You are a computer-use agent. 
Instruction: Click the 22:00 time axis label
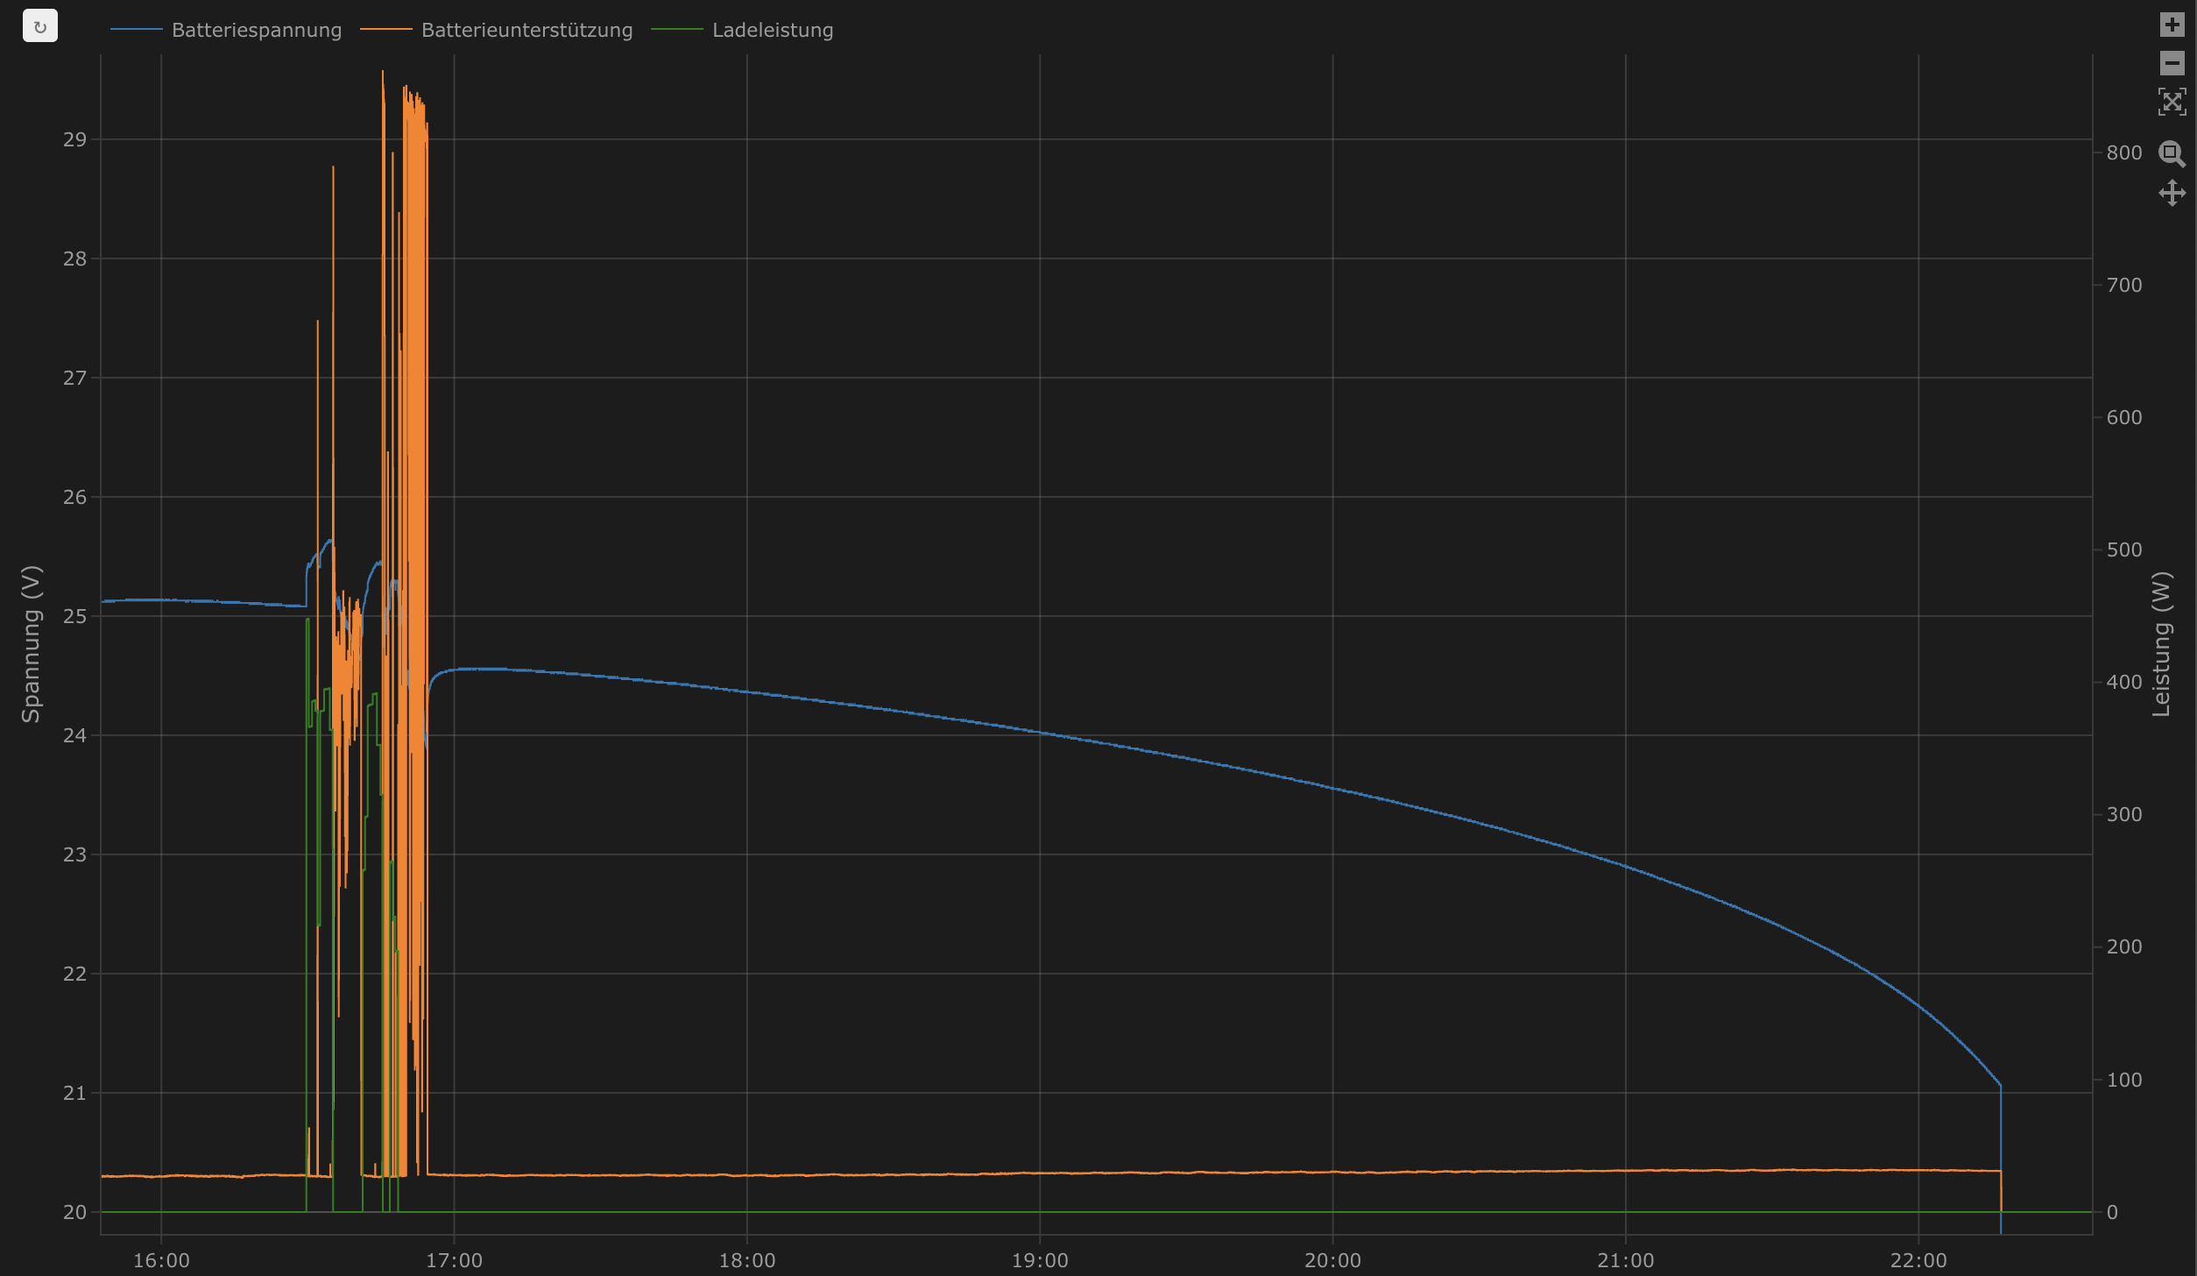(x=1918, y=1260)
